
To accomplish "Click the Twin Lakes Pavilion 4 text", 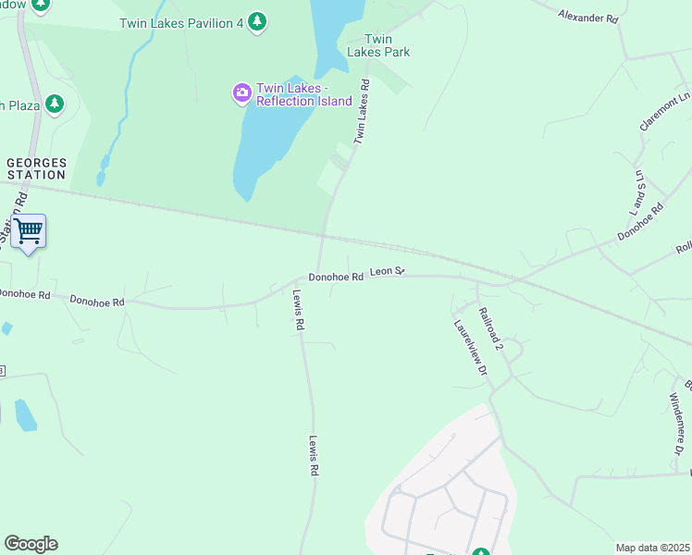I will [x=181, y=23].
